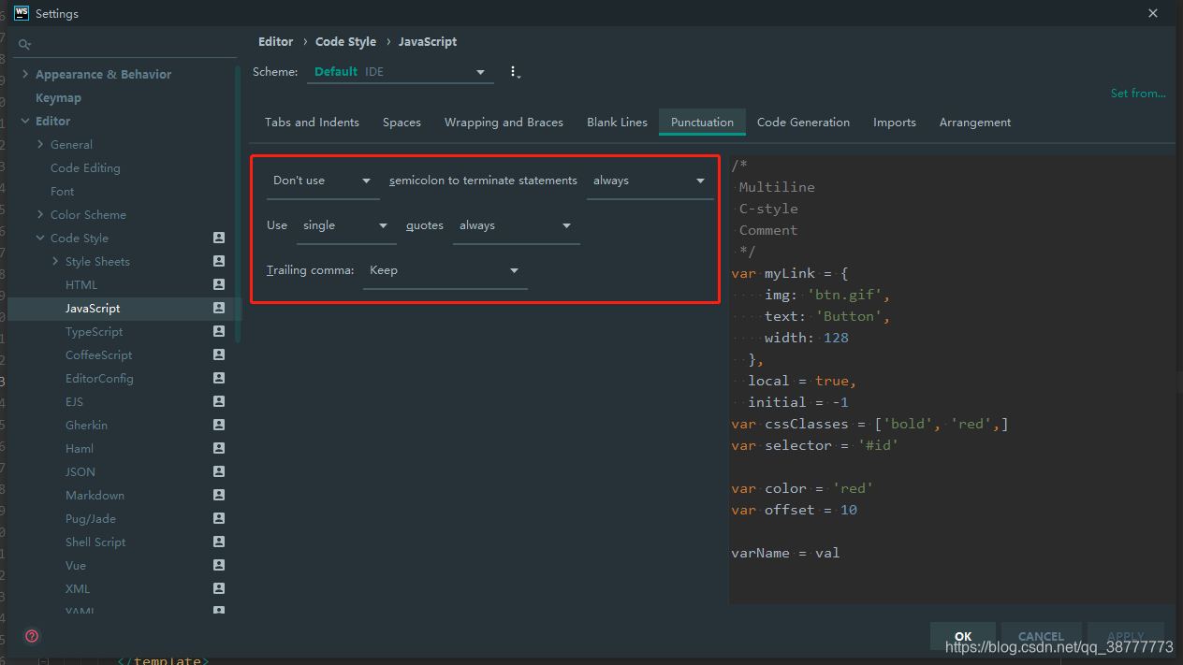Open the "single" quotes type dropdown
Screen dimensions: 1183x665
tap(346, 225)
